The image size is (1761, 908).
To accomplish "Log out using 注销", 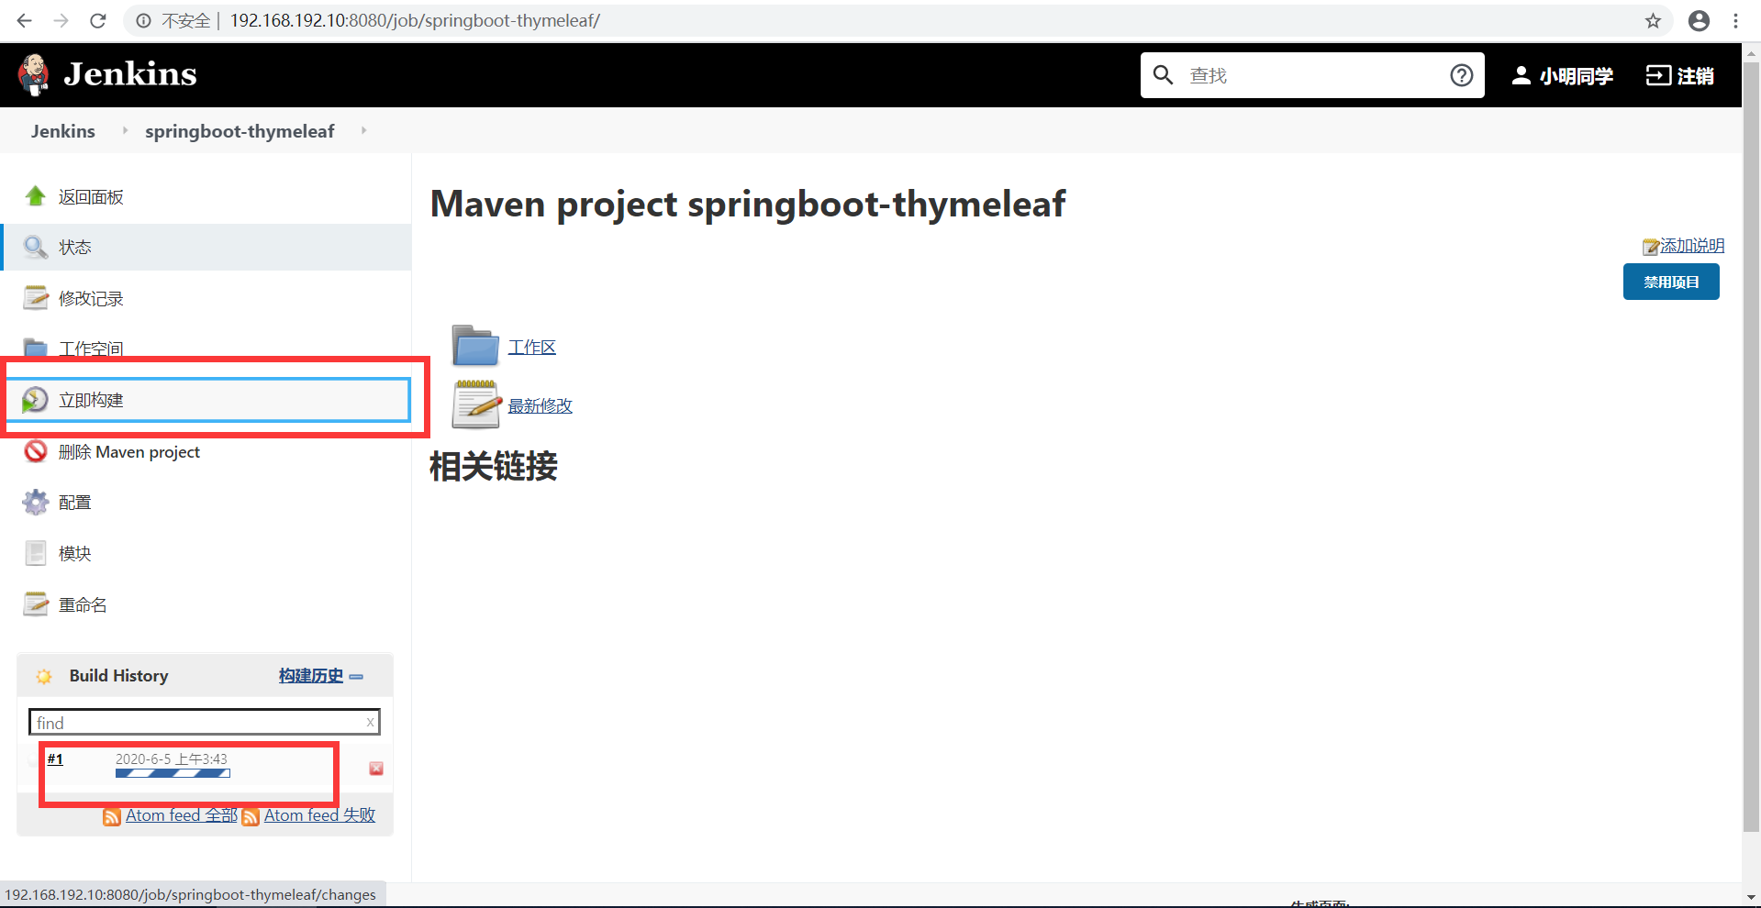I will pos(1679,76).
